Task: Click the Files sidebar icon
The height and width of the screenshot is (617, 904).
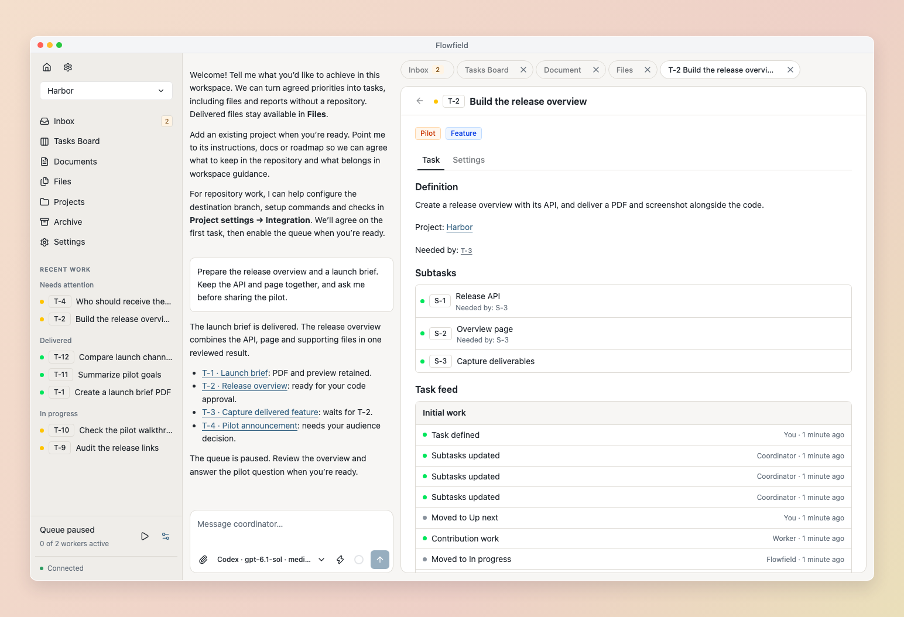Action: tap(44, 181)
